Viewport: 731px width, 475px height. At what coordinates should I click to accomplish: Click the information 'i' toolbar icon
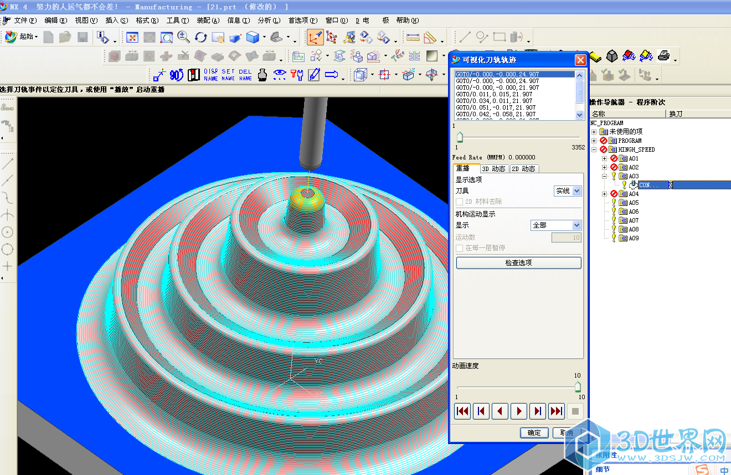tap(103, 38)
